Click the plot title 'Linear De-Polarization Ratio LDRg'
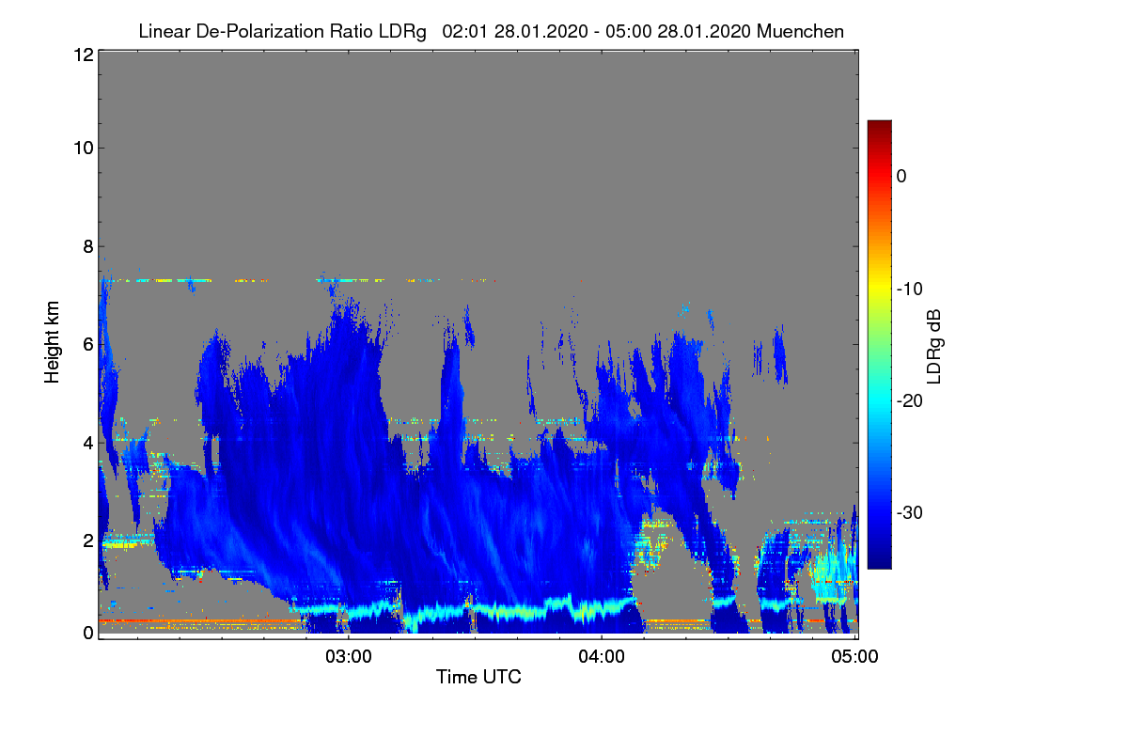Screen dimensions: 1128x752 coord(282,31)
